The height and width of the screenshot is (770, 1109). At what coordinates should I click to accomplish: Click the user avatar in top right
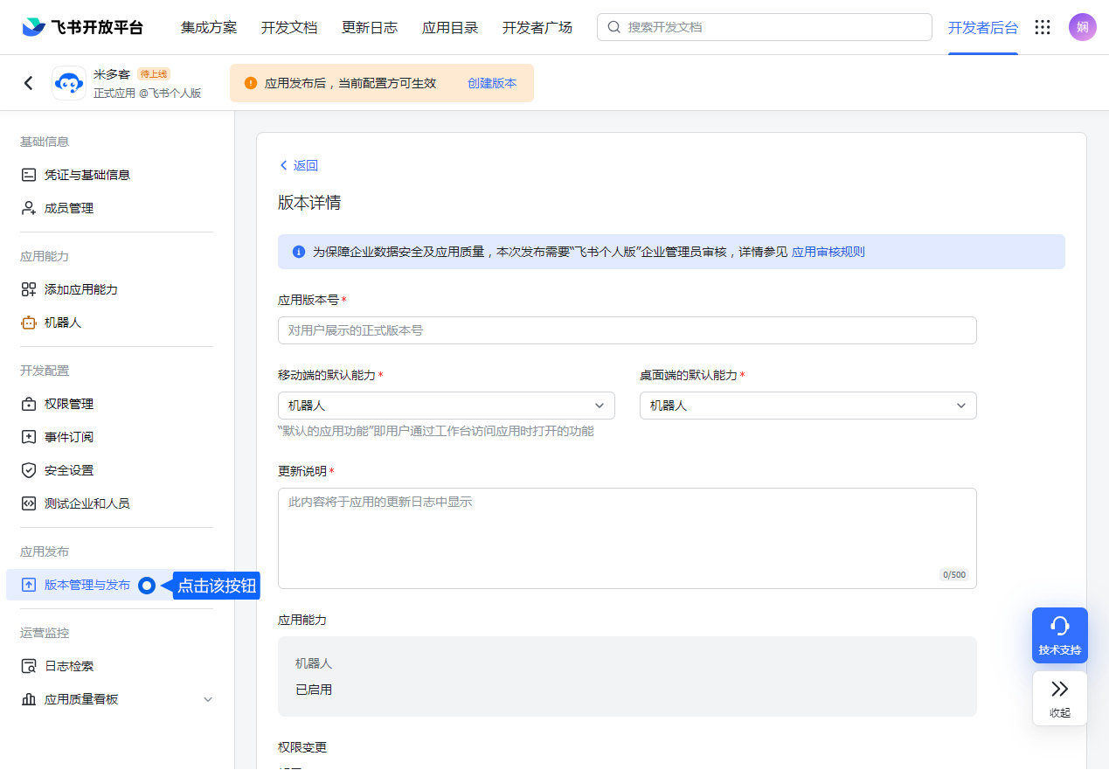click(1082, 27)
